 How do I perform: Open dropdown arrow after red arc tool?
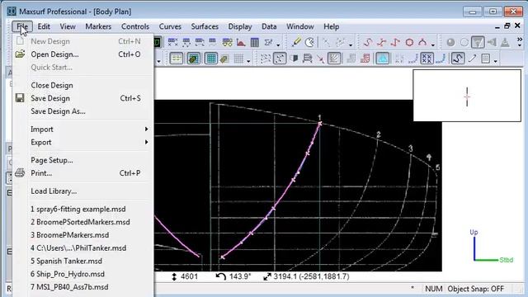432,45
